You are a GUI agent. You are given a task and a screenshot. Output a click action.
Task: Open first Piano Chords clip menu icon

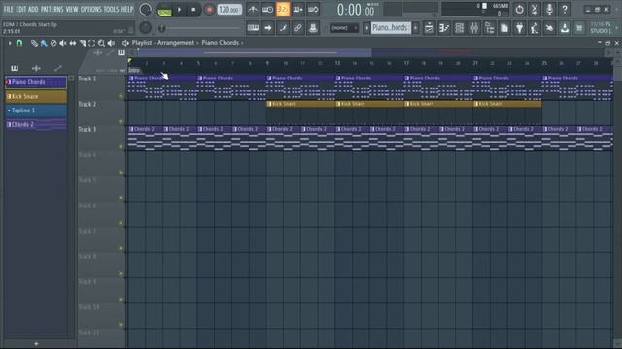[131, 79]
